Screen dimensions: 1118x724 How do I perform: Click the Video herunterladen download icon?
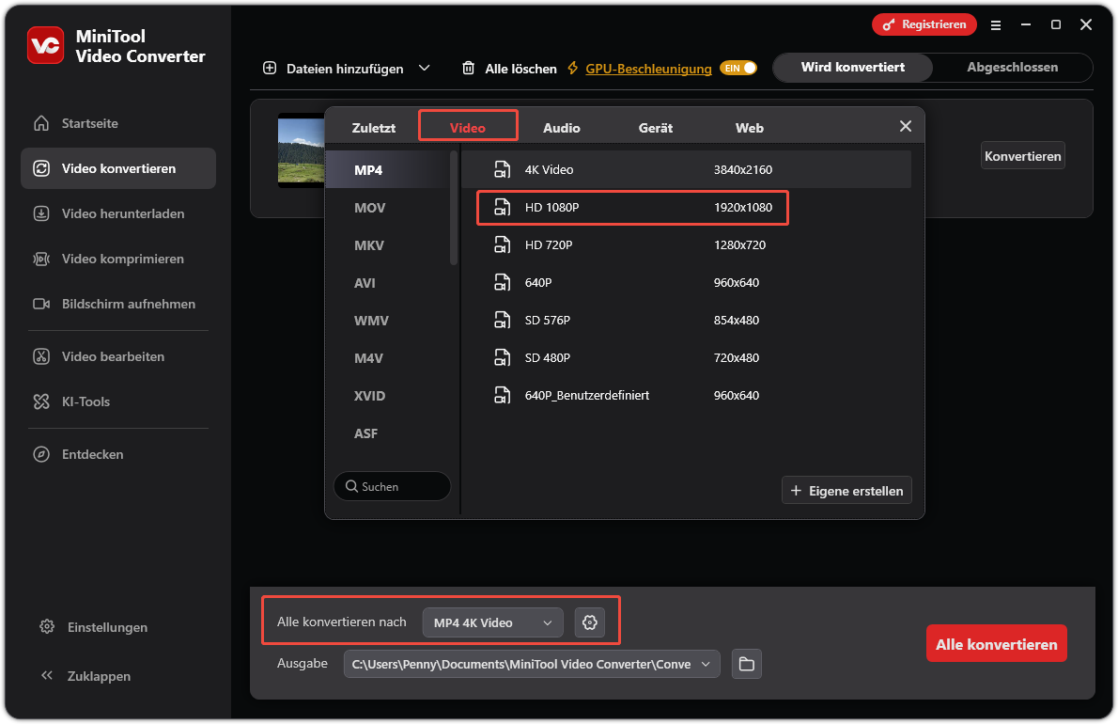click(x=41, y=213)
